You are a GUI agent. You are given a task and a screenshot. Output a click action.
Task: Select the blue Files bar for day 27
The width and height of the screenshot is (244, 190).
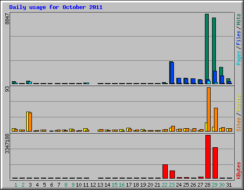pos(201,82)
